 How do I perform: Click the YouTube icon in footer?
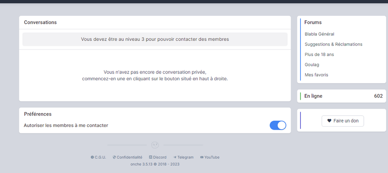coord(202,157)
